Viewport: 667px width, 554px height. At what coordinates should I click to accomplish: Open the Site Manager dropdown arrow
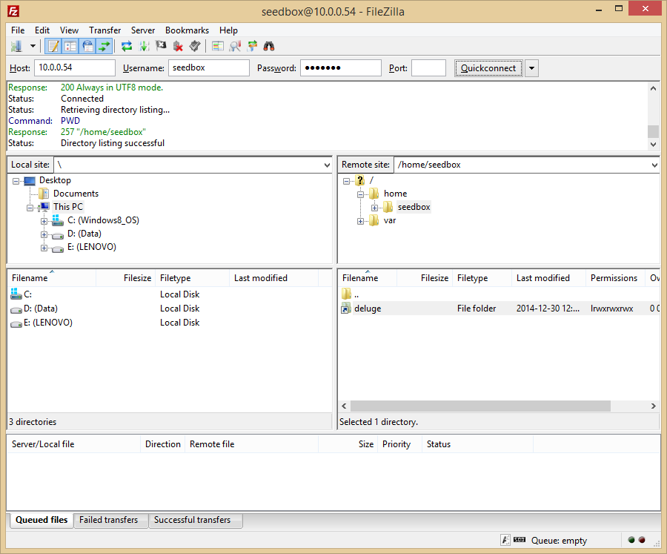coord(33,46)
